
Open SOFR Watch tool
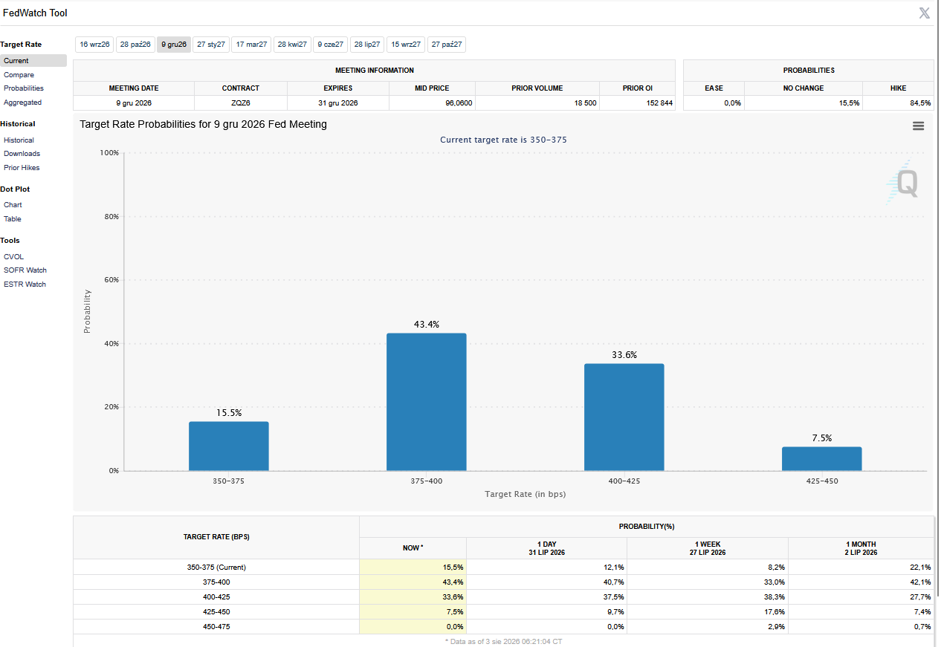pos(25,270)
